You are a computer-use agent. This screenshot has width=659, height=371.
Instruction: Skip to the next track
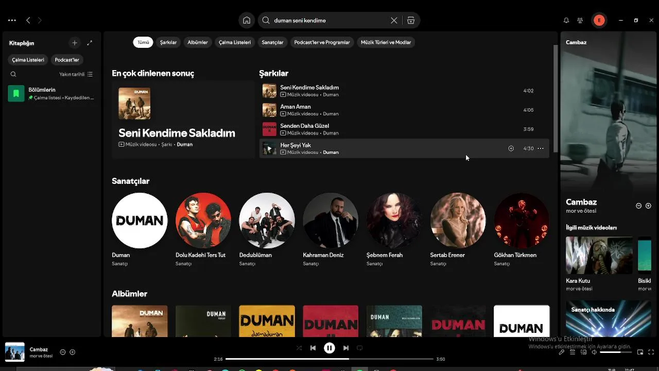click(346, 348)
